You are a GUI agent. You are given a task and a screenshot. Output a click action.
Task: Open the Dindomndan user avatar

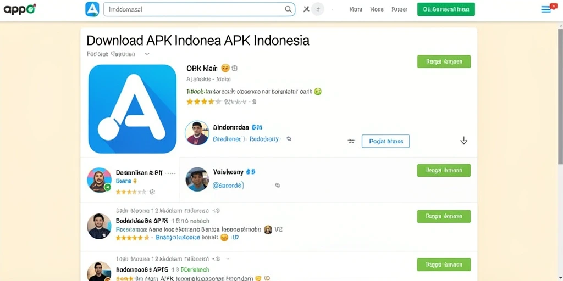pyautogui.click(x=197, y=133)
